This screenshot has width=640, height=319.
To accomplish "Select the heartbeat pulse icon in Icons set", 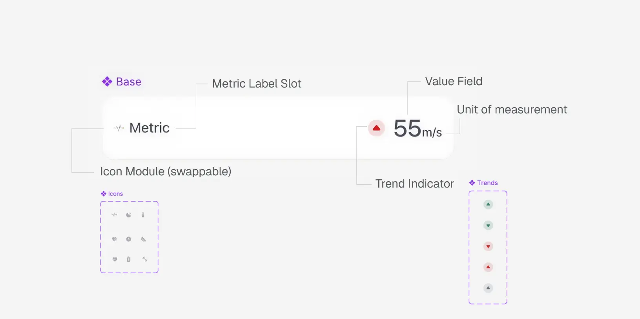I will pos(114,215).
